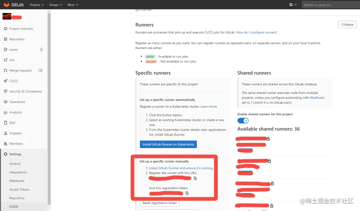Screen dimensions: 360x211
Task: Click the green active status badge
Action: pos(150,56)
